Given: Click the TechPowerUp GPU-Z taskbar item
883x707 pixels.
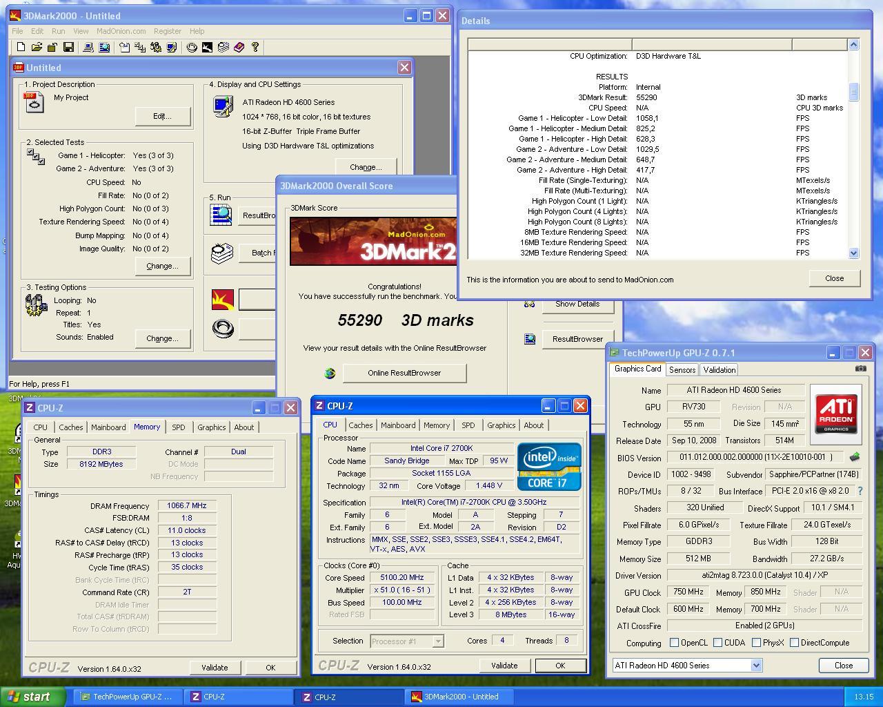Looking at the screenshot, I should pos(127,697).
